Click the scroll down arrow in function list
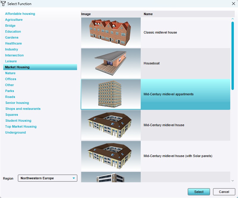This screenshot has width=238, height=198. pyautogui.click(x=233, y=180)
